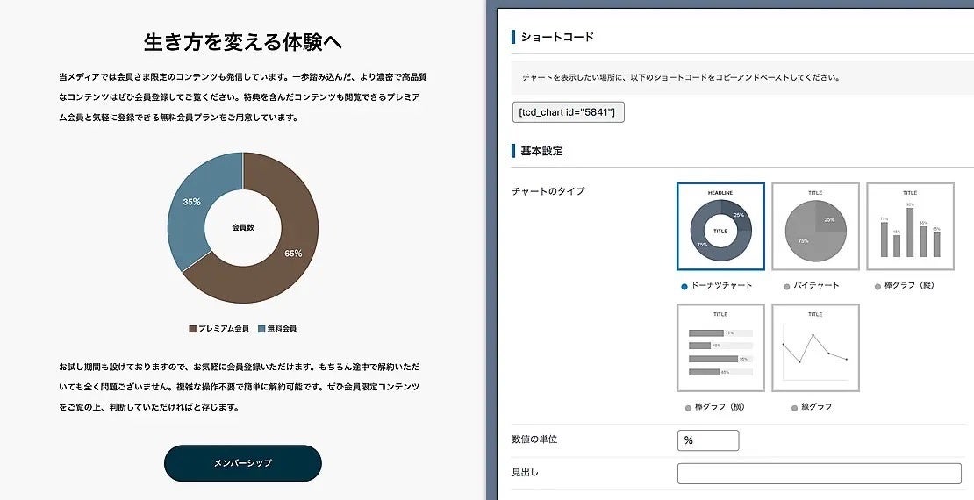Select the donut chart type thumbnail

(720, 226)
